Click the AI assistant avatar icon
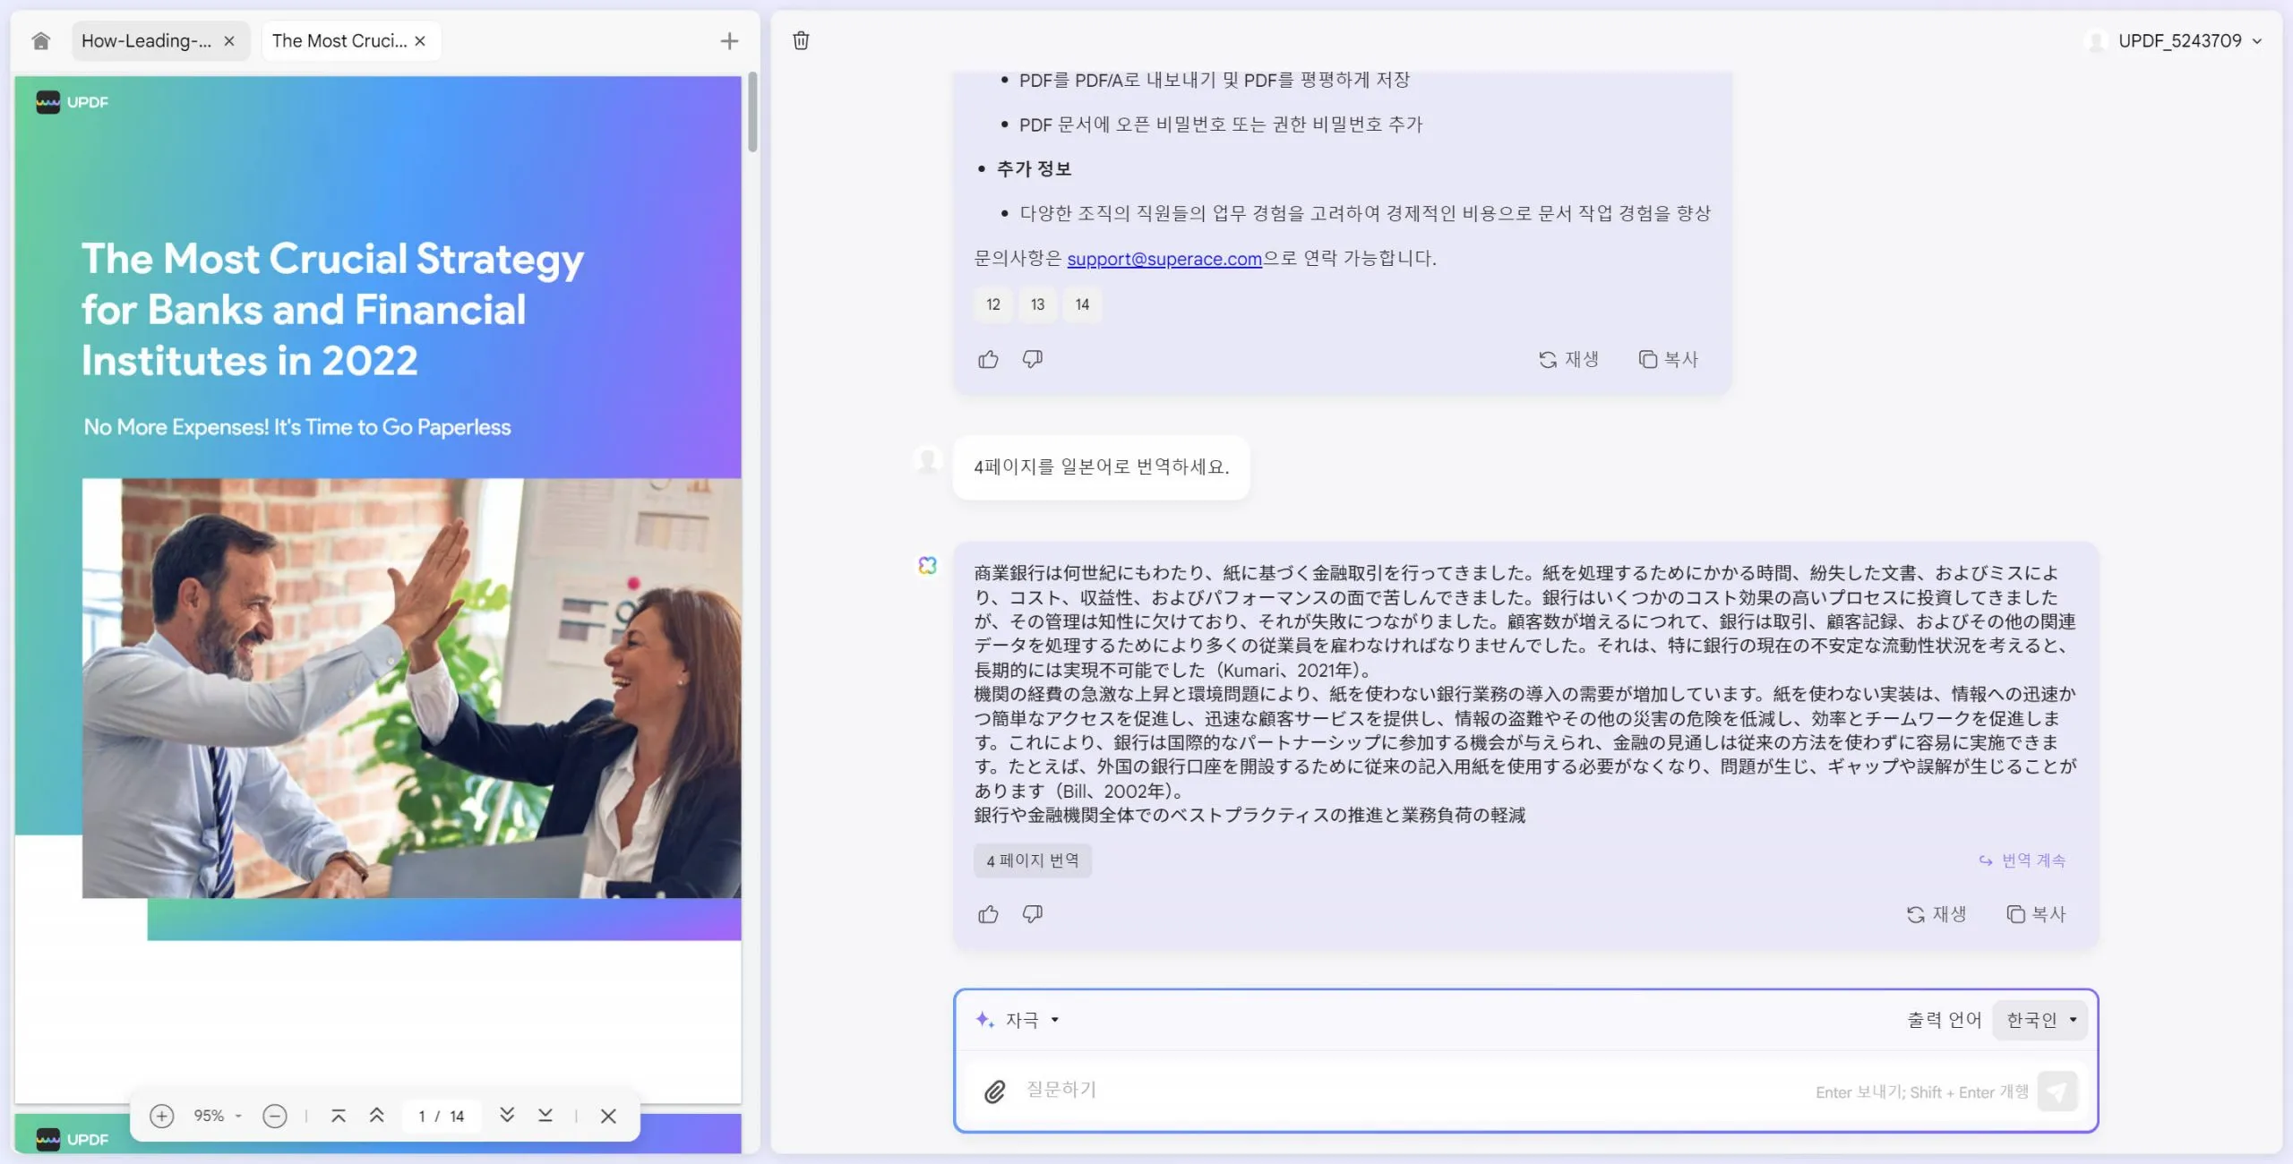Viewport: 2293px width, 1164px height. click(927, 566)
